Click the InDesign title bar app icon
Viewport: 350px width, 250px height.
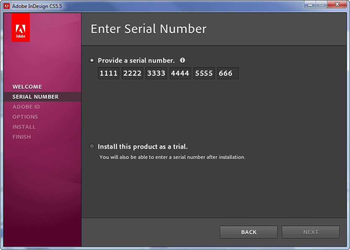tap(7, 6)
